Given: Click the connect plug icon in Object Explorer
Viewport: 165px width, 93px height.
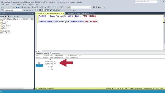Looking at the screenshot, I should [5, 17].
